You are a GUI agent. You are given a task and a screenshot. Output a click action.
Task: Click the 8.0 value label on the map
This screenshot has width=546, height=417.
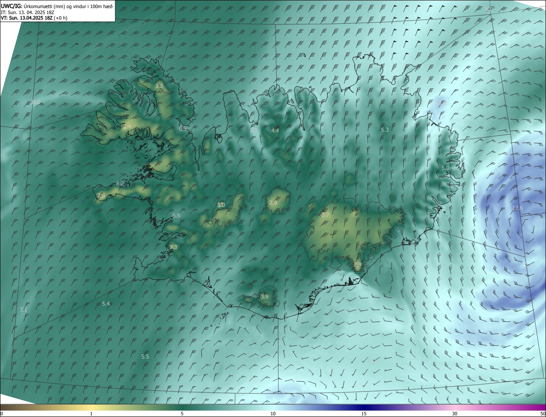coord(36,102)
